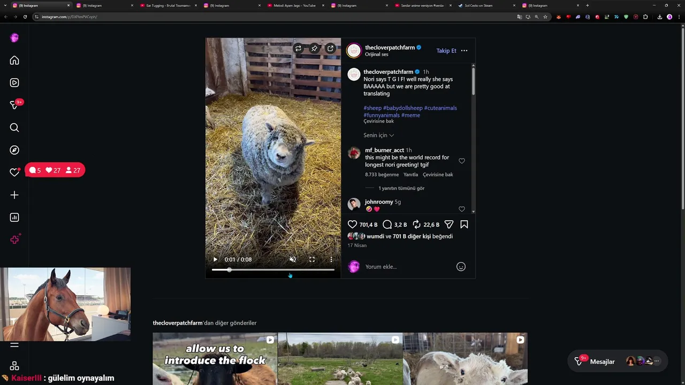Click Yanıtla on mf_burner_acct comment
This screenshot has height=385, width=685.
tap(410, 175)
